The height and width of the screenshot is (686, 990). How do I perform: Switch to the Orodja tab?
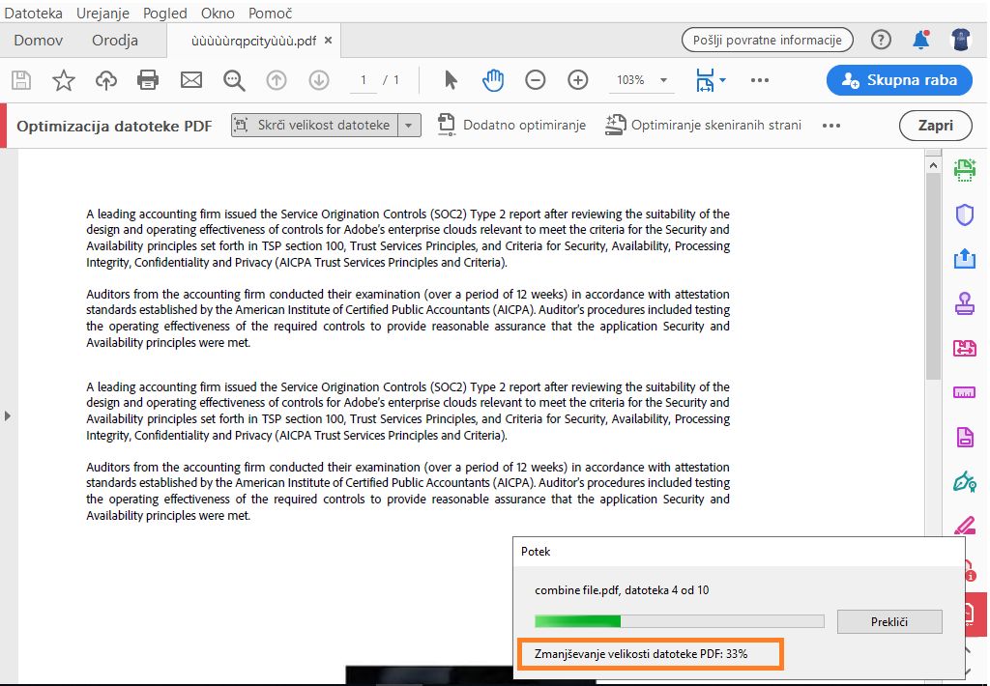point(113,40)
